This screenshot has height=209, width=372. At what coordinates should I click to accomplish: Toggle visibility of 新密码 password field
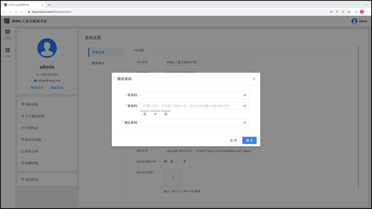pyautogui.click(x=245, y=106)
